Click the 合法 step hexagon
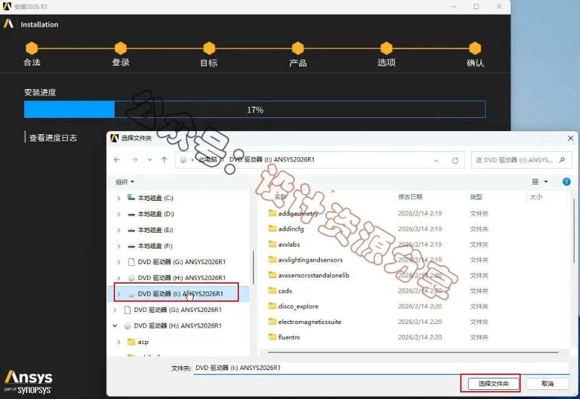580x399 pixels. click(32, 48)
